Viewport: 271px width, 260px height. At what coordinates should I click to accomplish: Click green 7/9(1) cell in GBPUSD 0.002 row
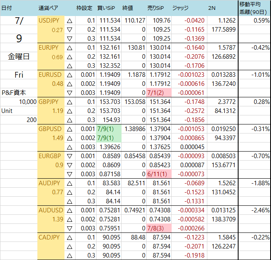(x=109, y=138)
